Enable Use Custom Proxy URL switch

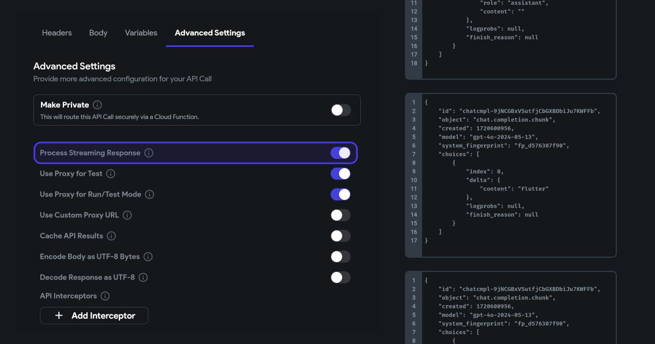click(x=341, y=215)
